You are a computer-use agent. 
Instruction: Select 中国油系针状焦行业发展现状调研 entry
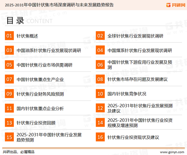click(49, 51)
